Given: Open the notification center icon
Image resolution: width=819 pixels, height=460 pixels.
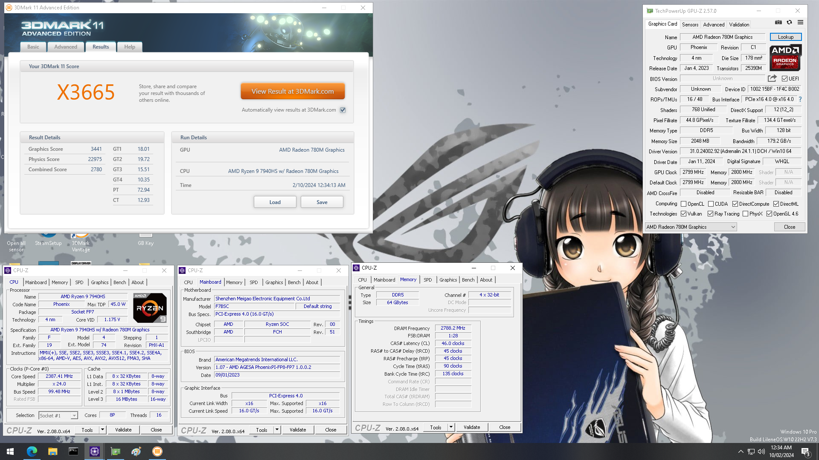Looking at the screenshot, I should pos(805,451).
